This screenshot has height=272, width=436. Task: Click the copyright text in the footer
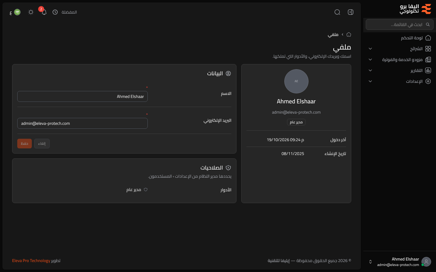coord(309,261)
